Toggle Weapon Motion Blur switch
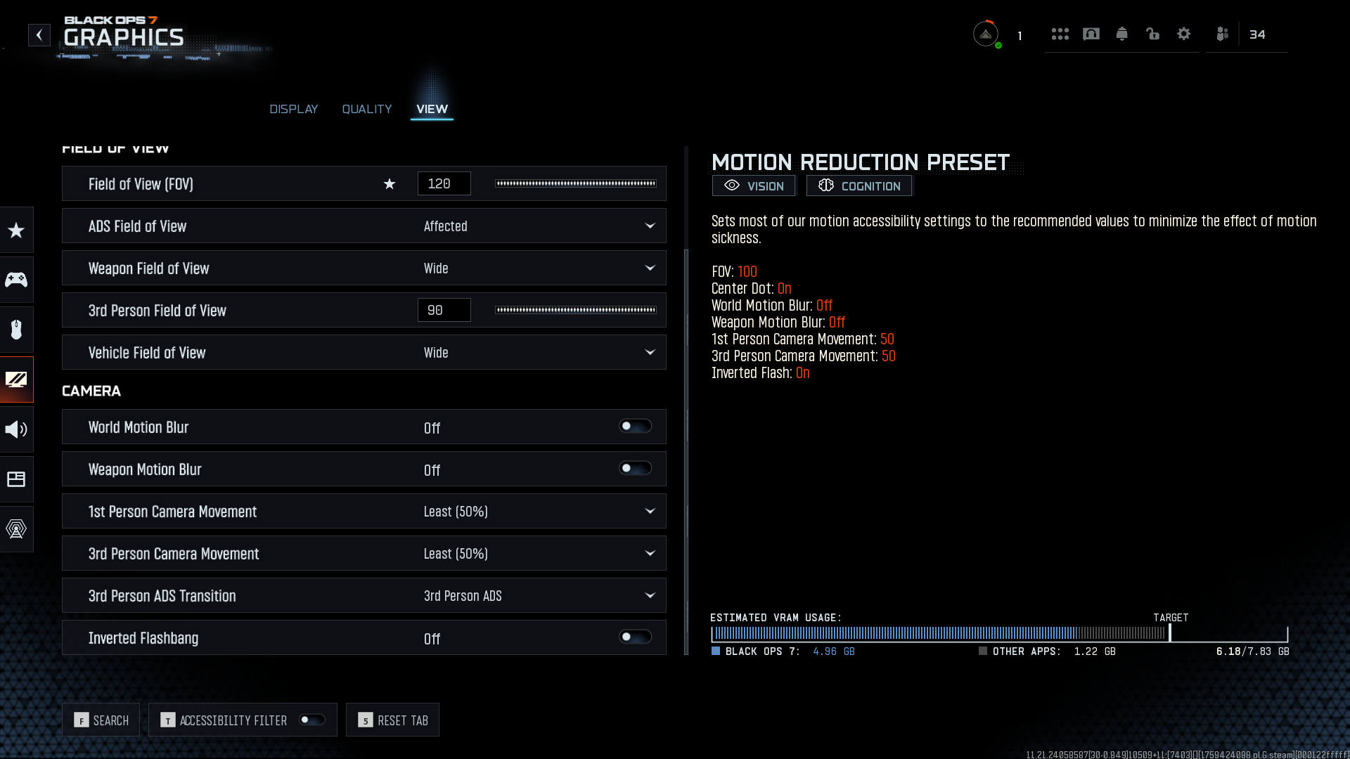Viewport: 1350px width, 759px height. click(634, 469)
